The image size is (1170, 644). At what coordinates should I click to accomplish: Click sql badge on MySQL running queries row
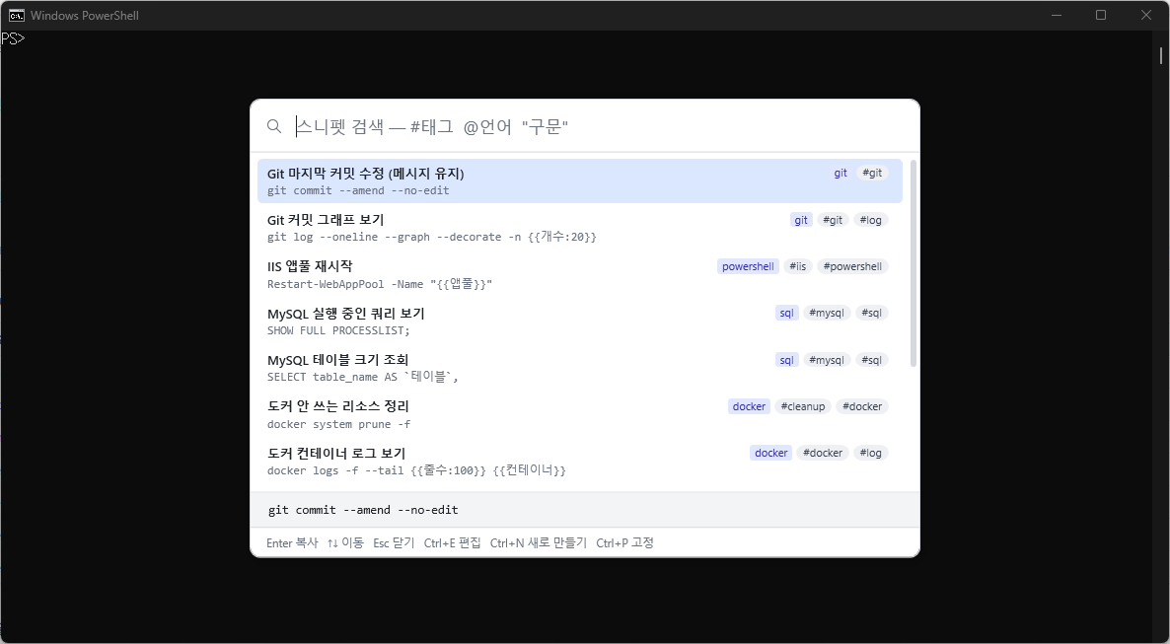786,313
